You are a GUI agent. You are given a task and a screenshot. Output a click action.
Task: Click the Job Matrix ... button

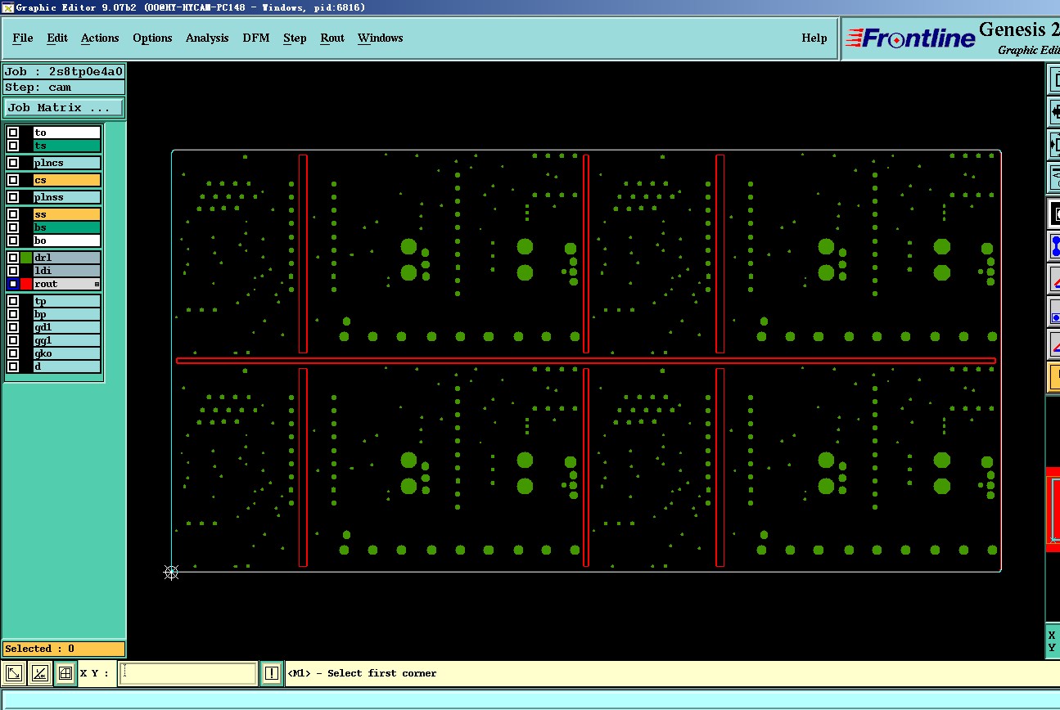[64, 108]
